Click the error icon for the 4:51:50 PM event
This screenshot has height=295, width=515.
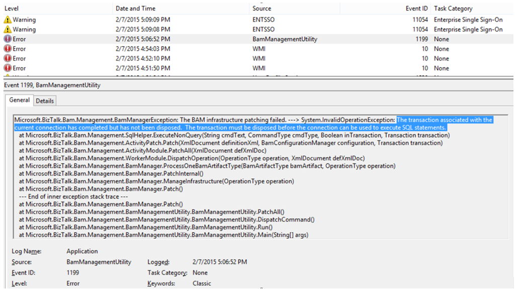pyautogui.click(x=7, y=68)
